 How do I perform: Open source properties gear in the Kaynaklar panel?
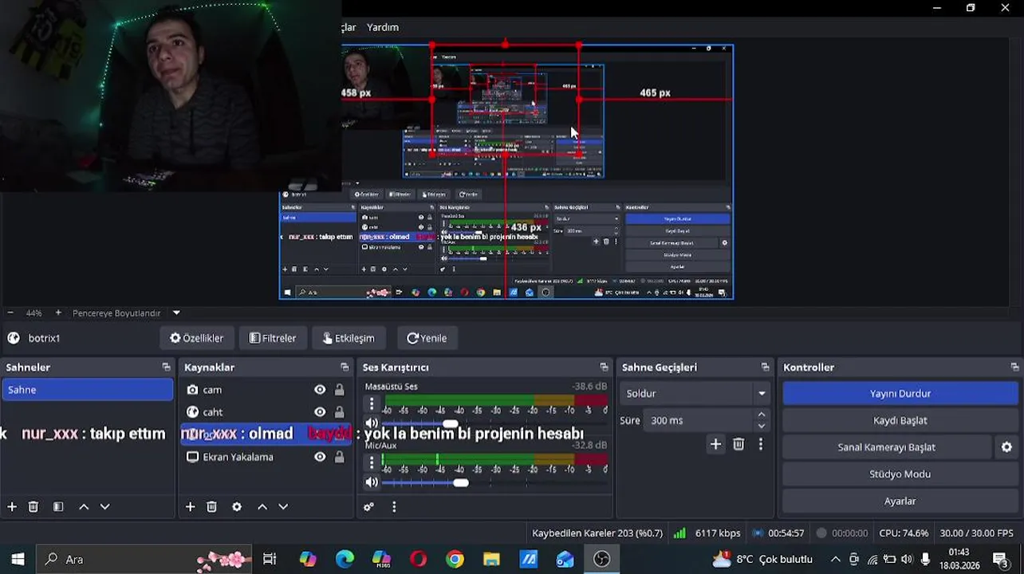pyautogui.click(x=237, y=507)
